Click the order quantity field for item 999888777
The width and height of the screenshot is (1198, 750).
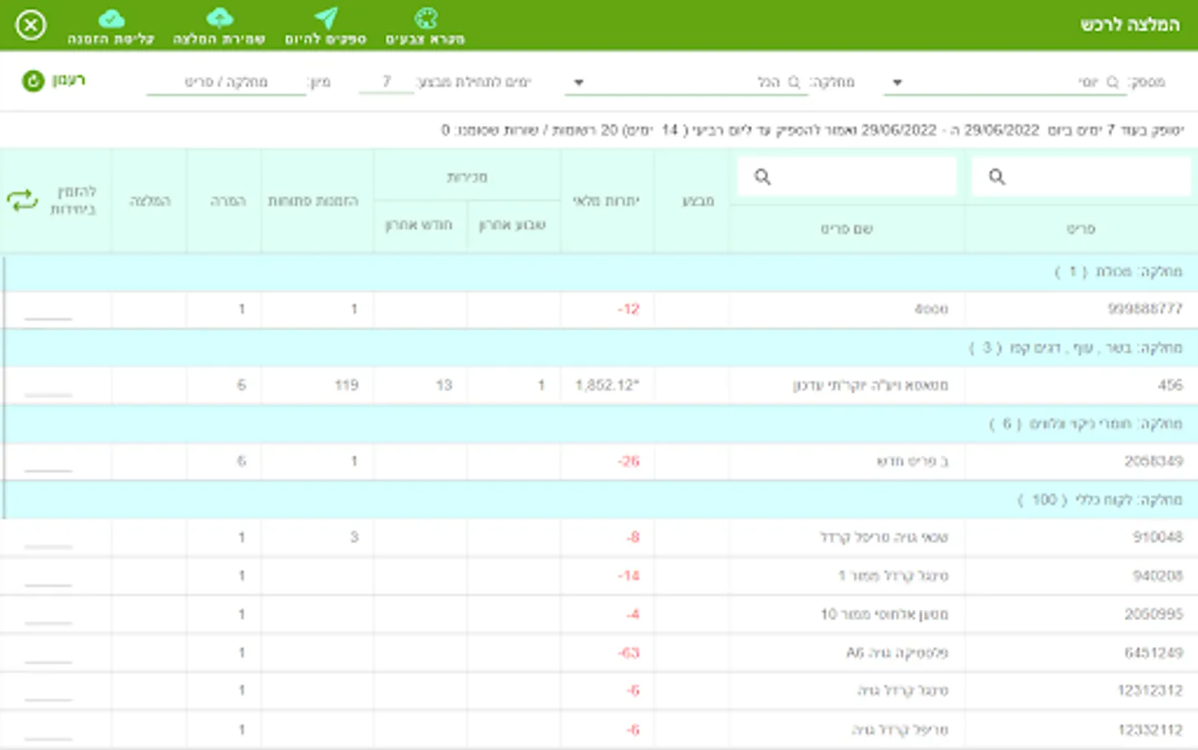pos(48,310)
